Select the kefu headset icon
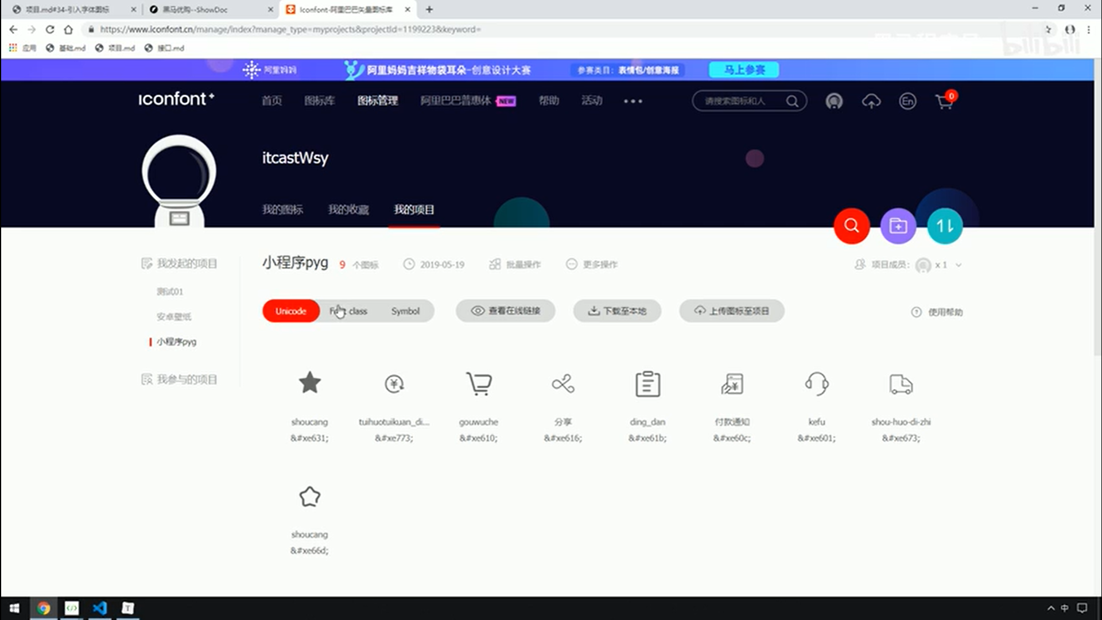 [x=816, y=384]
